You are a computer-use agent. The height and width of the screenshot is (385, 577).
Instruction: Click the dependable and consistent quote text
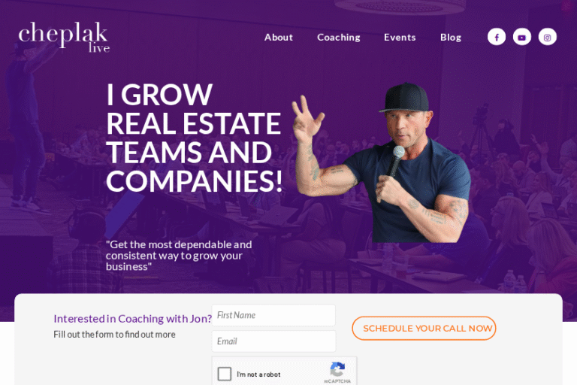[179, 256]
